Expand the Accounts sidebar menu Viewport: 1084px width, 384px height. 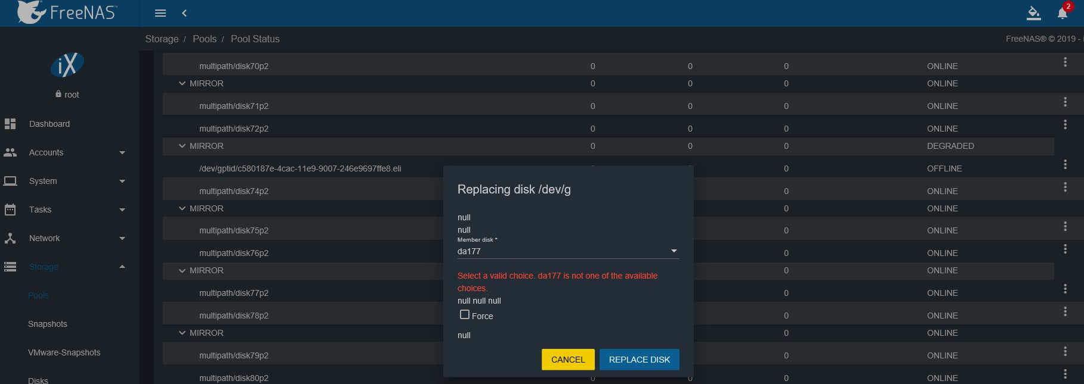64,152
